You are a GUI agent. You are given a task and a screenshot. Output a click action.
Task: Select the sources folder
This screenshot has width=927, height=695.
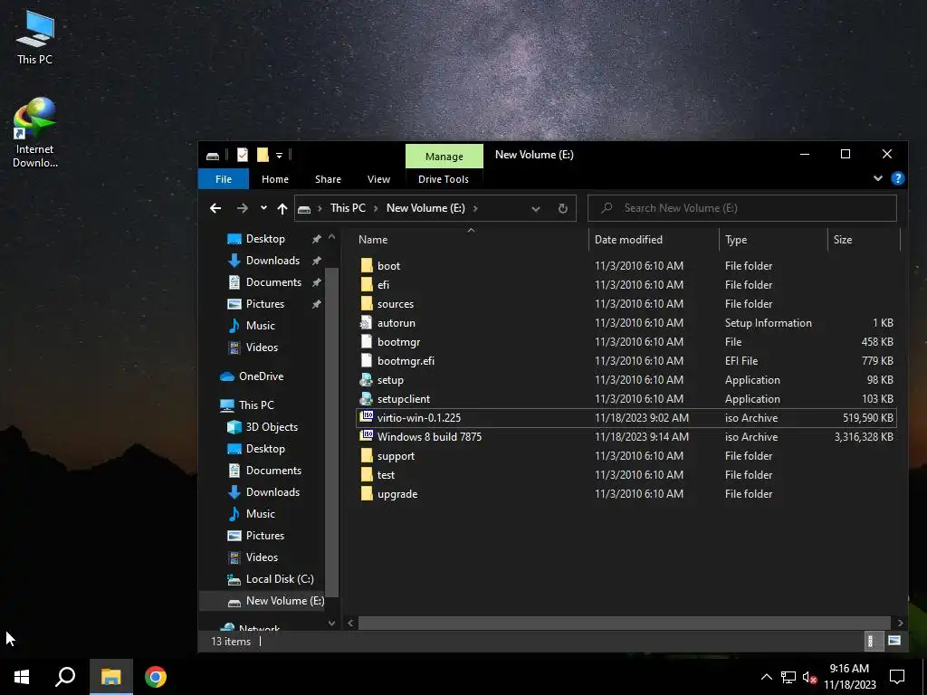(x=396, y=304)
